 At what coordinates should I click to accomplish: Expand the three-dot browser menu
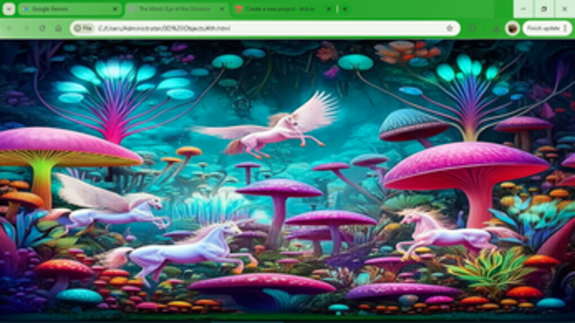click(567, 29)
